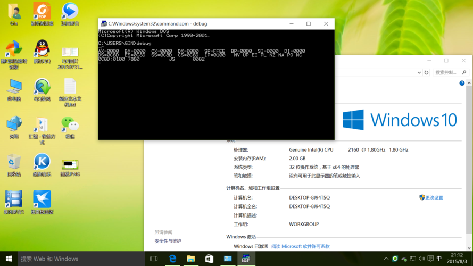Open the Recycle Bin desktop icon

coord(14,165)
